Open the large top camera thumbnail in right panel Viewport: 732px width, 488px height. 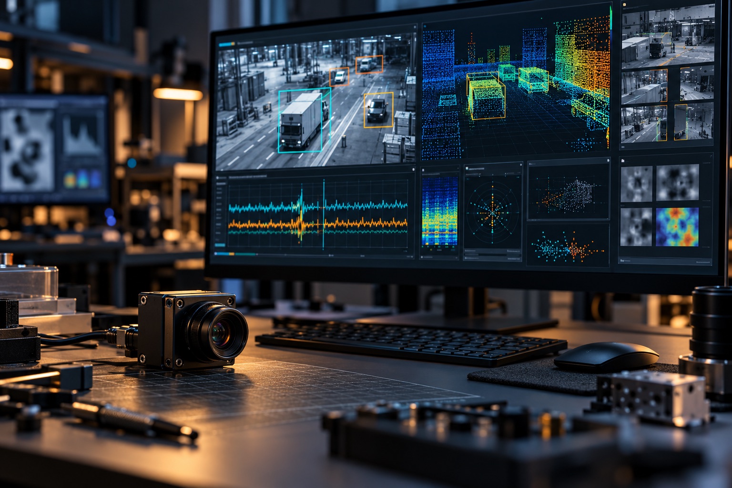(x=668, y=37)
